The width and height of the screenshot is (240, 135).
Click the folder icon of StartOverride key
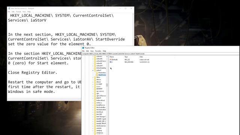[x=97, y=75]
